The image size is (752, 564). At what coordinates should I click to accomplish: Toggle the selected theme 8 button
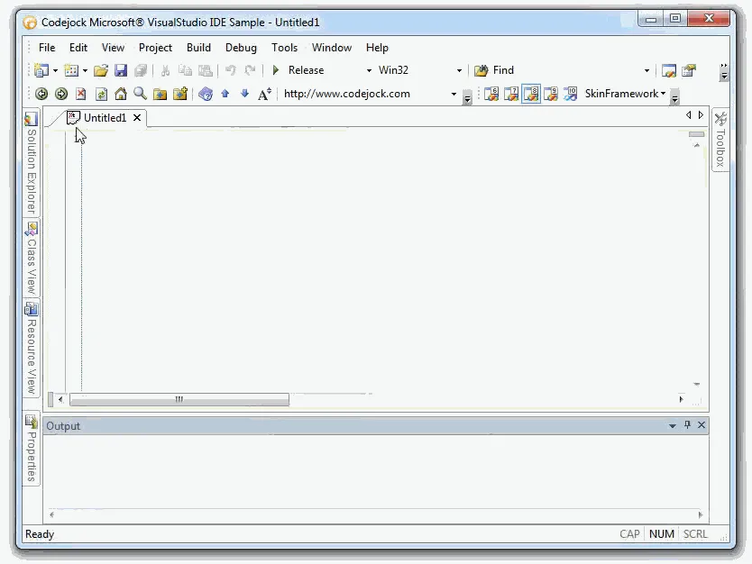pos(531,94)
